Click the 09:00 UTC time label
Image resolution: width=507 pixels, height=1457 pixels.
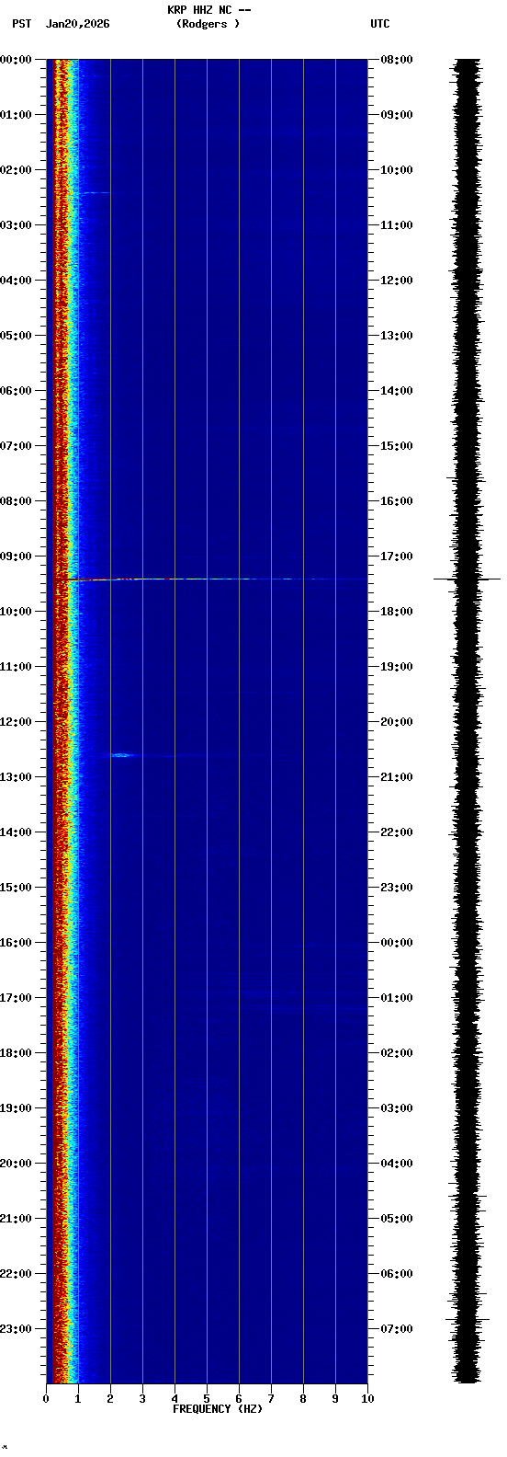click(x=397, y=115)
